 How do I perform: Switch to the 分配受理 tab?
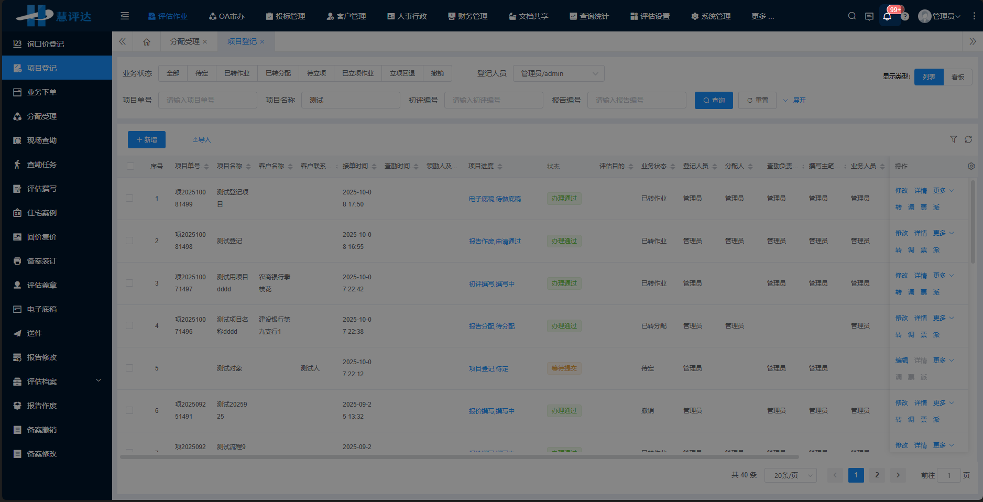pos(186,41)
